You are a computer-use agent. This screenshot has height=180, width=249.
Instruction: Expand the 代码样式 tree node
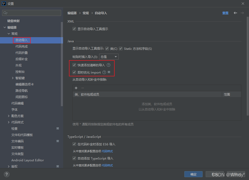9,122
